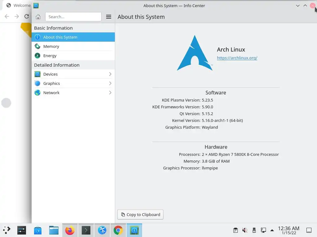Minimize the Info Center window
The width and height of the screenshot is (317, 237).
pyautogui.click(x=298, y=6)
